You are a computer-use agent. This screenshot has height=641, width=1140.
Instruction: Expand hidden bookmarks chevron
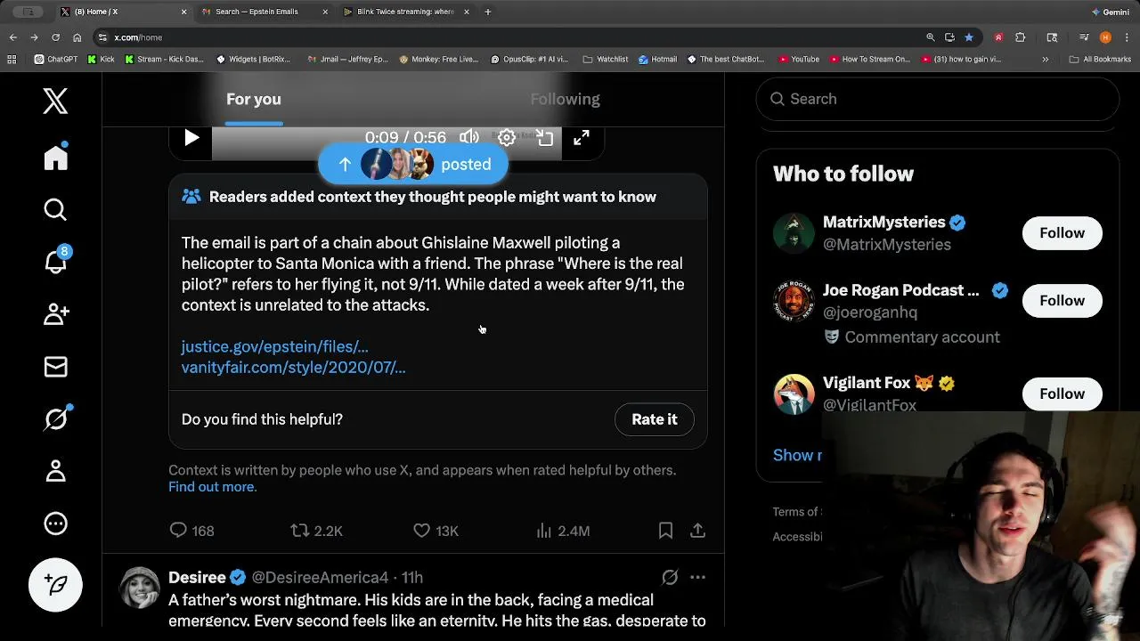coord(1045,60)
